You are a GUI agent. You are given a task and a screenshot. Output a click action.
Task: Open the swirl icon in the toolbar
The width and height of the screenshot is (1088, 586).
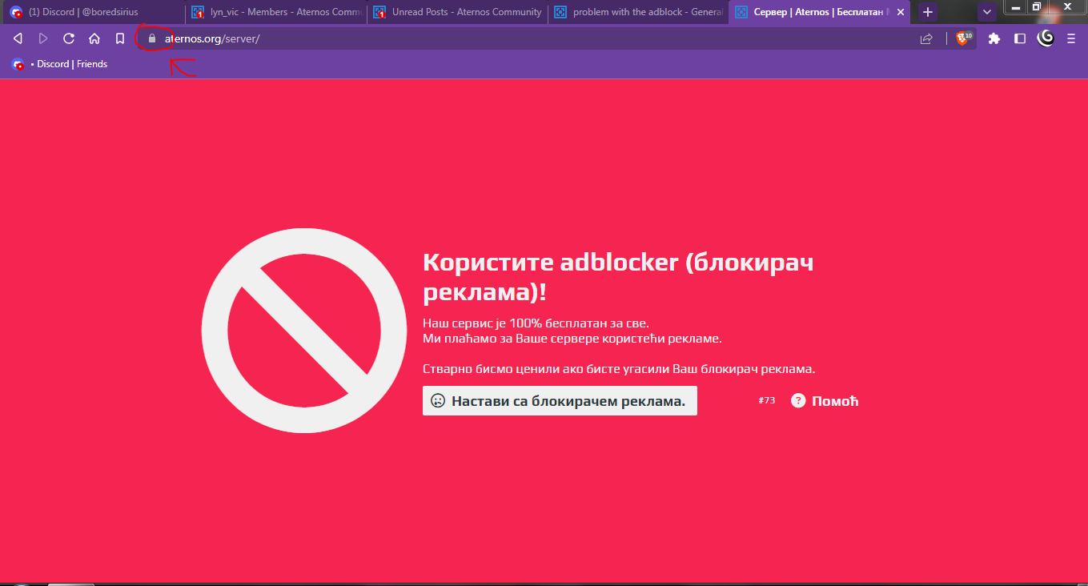(1046, 38)
